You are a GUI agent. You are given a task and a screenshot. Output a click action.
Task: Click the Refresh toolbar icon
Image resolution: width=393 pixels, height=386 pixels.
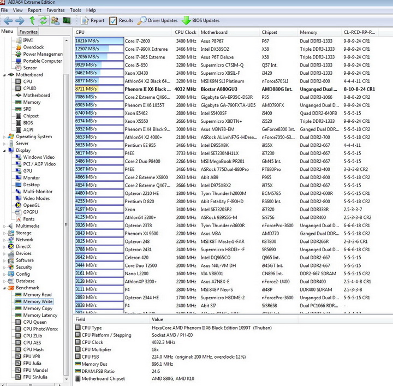click(44, 21)
